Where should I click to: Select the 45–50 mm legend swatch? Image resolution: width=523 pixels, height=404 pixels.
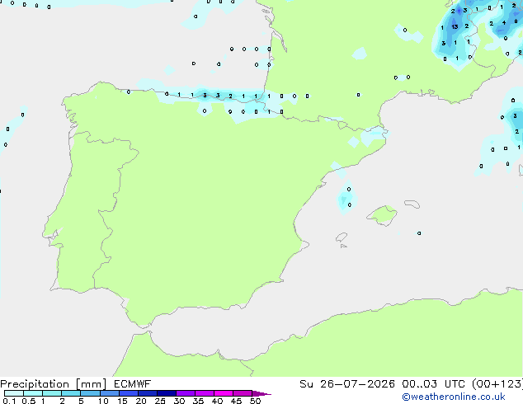(x=243, y=393)
